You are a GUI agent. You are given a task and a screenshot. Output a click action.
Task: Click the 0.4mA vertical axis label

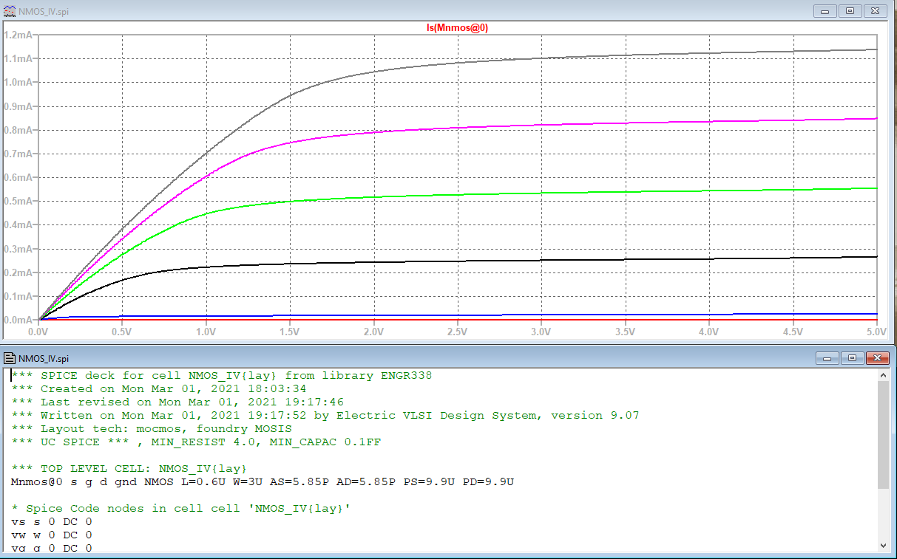pyautogui.click(x=18, y=225)
